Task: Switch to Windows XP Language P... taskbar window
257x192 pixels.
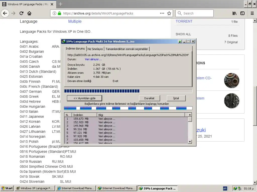Action: pyautogui.click(x=35, y=188)
